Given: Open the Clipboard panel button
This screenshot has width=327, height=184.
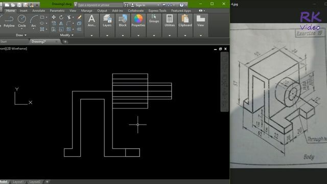Looking at the screenshot, I should 185,21.
